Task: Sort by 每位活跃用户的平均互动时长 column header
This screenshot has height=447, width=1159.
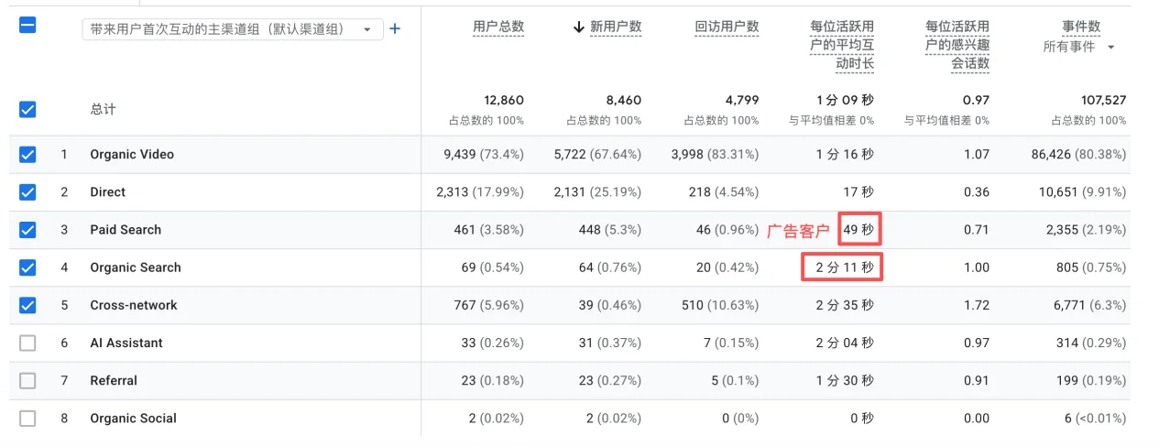Action: click(x=842, y=45)
